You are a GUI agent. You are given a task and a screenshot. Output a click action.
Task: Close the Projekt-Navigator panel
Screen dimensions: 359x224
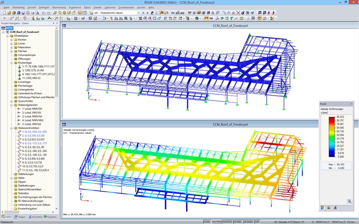click(57, 23)
